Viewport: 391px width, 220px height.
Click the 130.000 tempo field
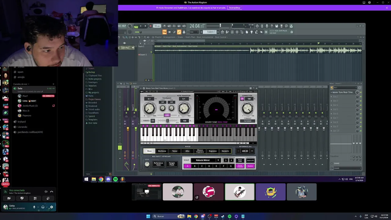[157, 26]
